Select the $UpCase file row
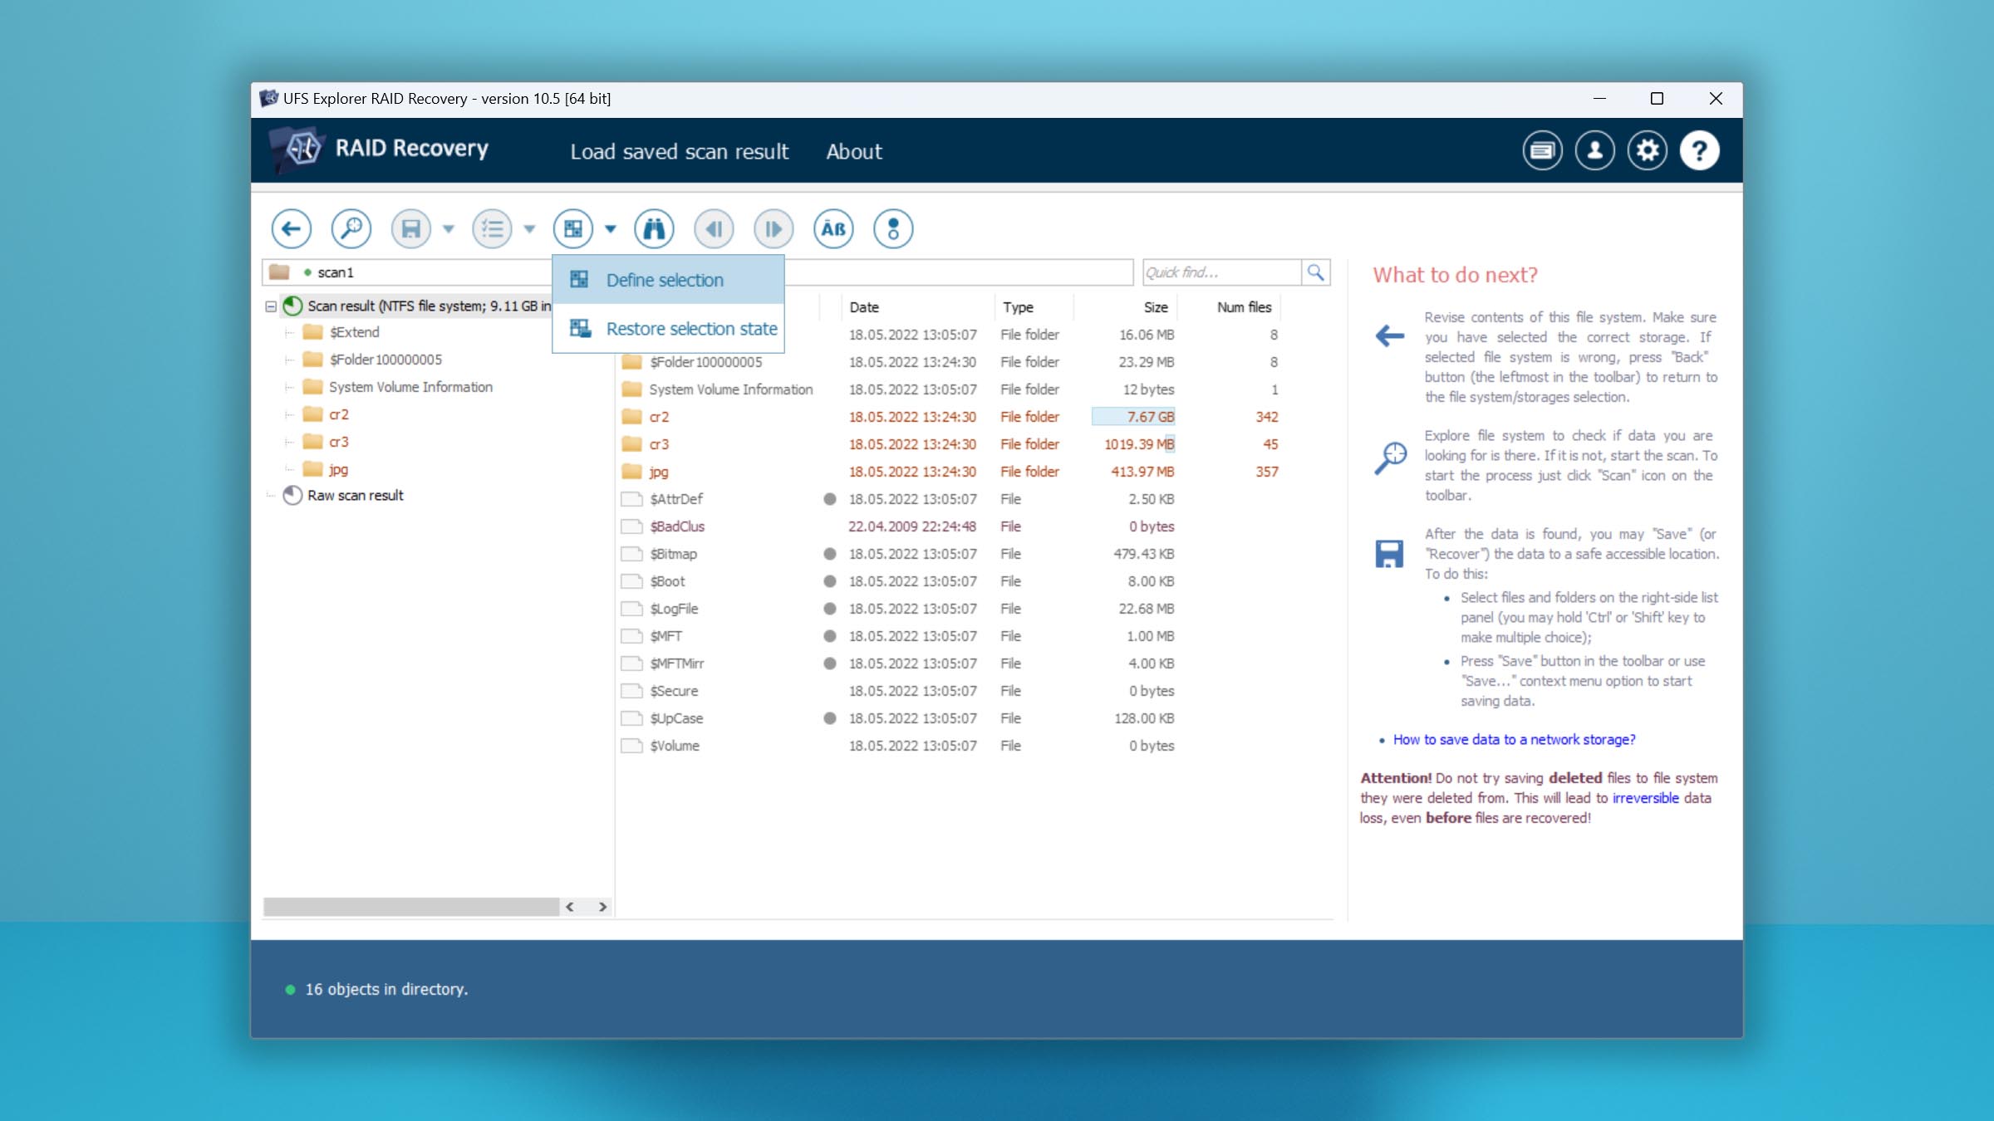This screenshot has height=1121, width=1994. tap(951, 718)
